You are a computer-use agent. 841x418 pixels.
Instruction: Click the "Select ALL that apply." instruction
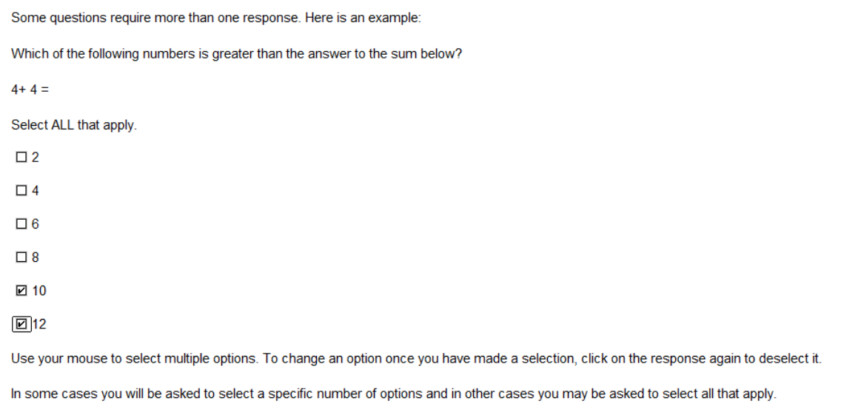coord(74,124)
